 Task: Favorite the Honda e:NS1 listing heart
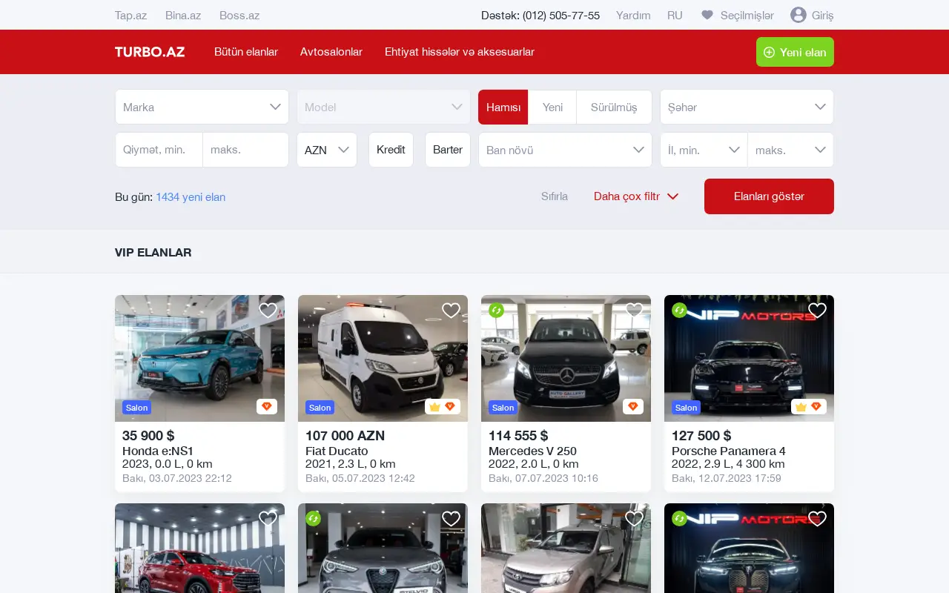(268, 311)
